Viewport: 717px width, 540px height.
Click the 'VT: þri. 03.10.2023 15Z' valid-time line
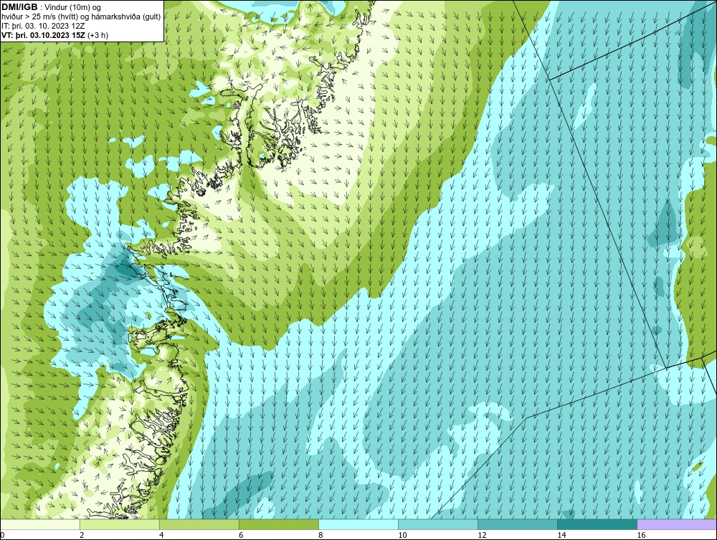pos(43,35)
